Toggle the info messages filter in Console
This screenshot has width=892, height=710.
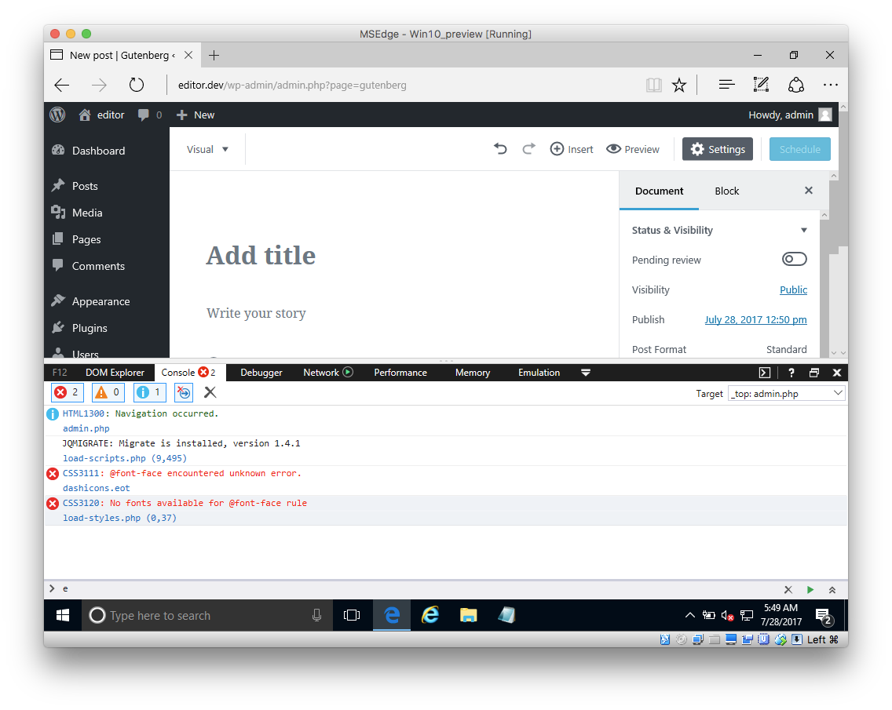coord(149,391)
